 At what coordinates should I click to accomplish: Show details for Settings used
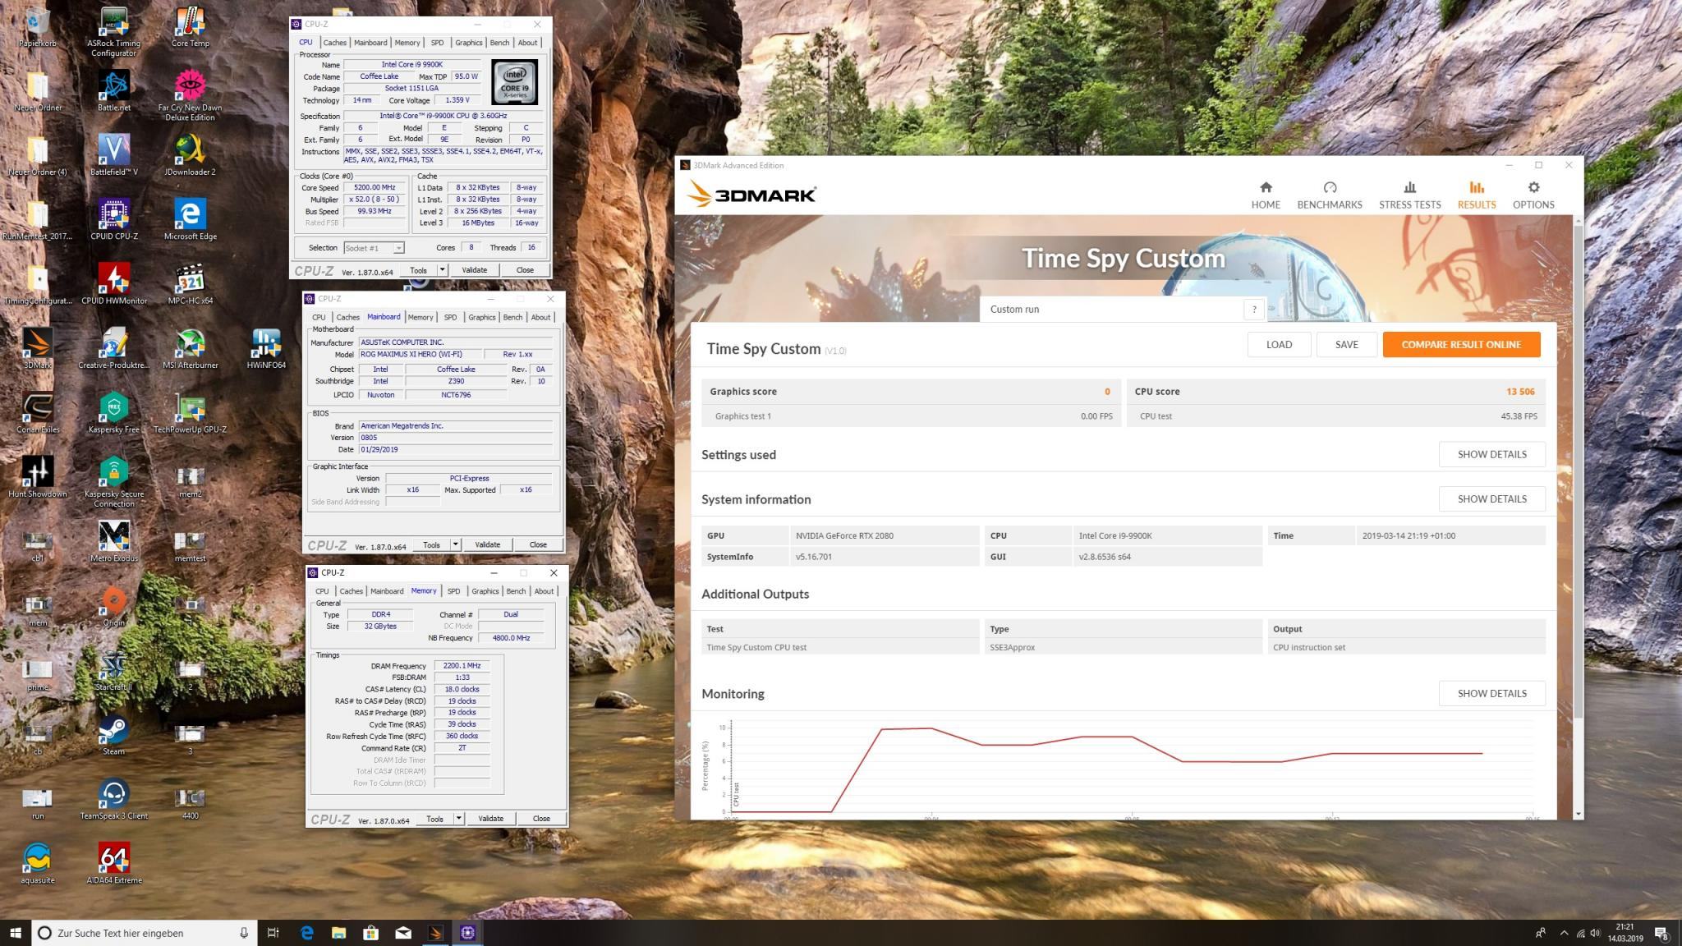click(x=1491, y=454)
